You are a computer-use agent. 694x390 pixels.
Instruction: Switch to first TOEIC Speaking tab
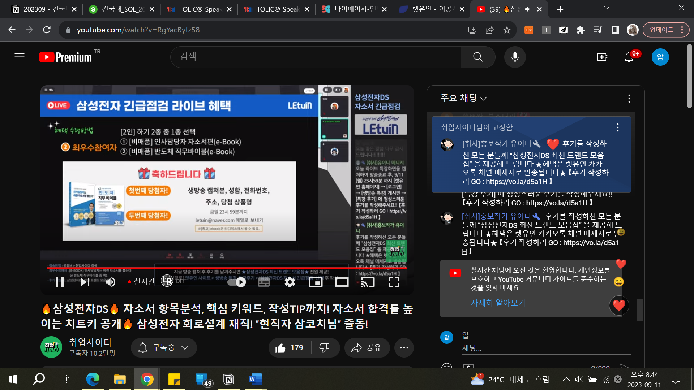pos(200,9)
